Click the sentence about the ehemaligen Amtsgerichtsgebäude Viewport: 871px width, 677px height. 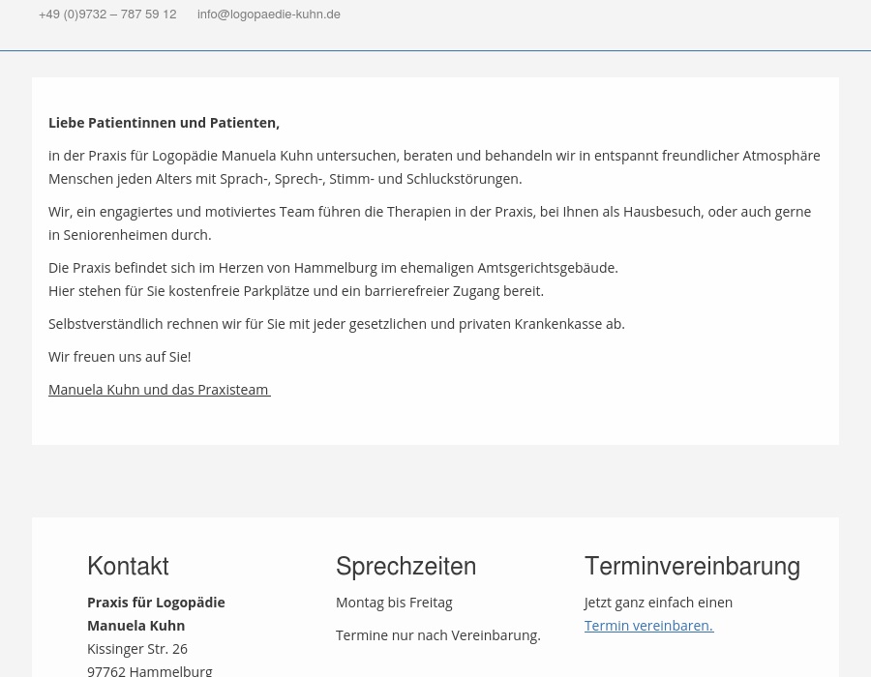(333, 267)
